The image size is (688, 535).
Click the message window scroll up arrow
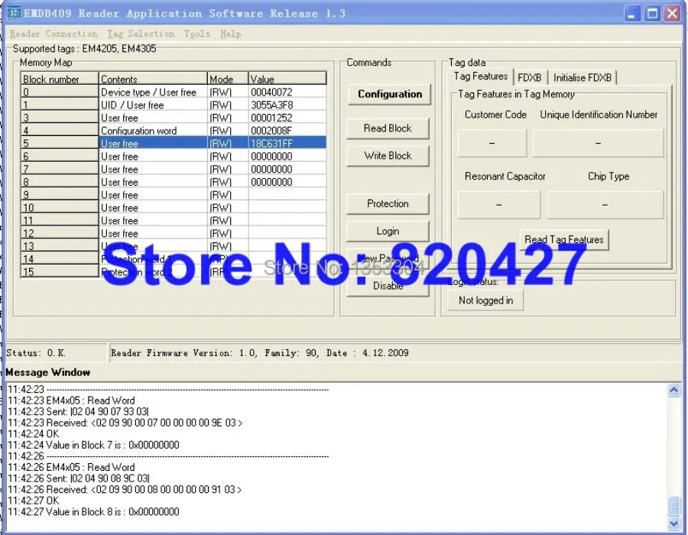pyautogui.click(x=674, y=389)
